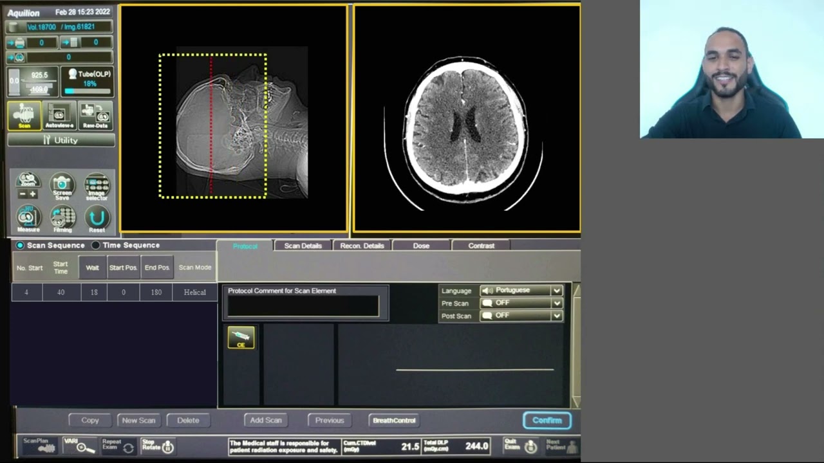Viewport: 824px width, 463px height.
Task: Click the Next Patient icon
Action: pos(561,445)
